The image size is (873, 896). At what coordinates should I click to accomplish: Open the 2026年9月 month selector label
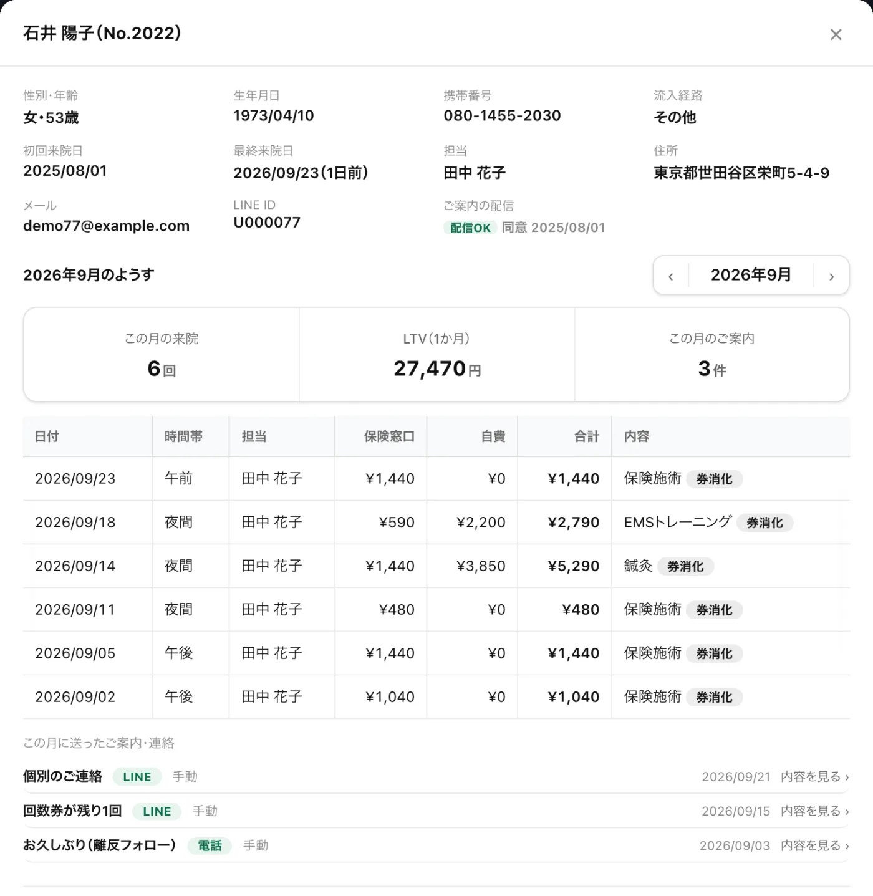click(751, 275)
